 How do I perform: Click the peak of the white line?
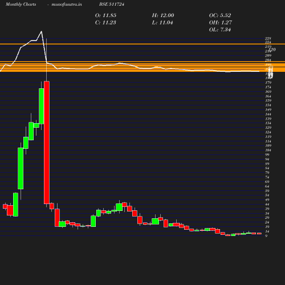42,31
